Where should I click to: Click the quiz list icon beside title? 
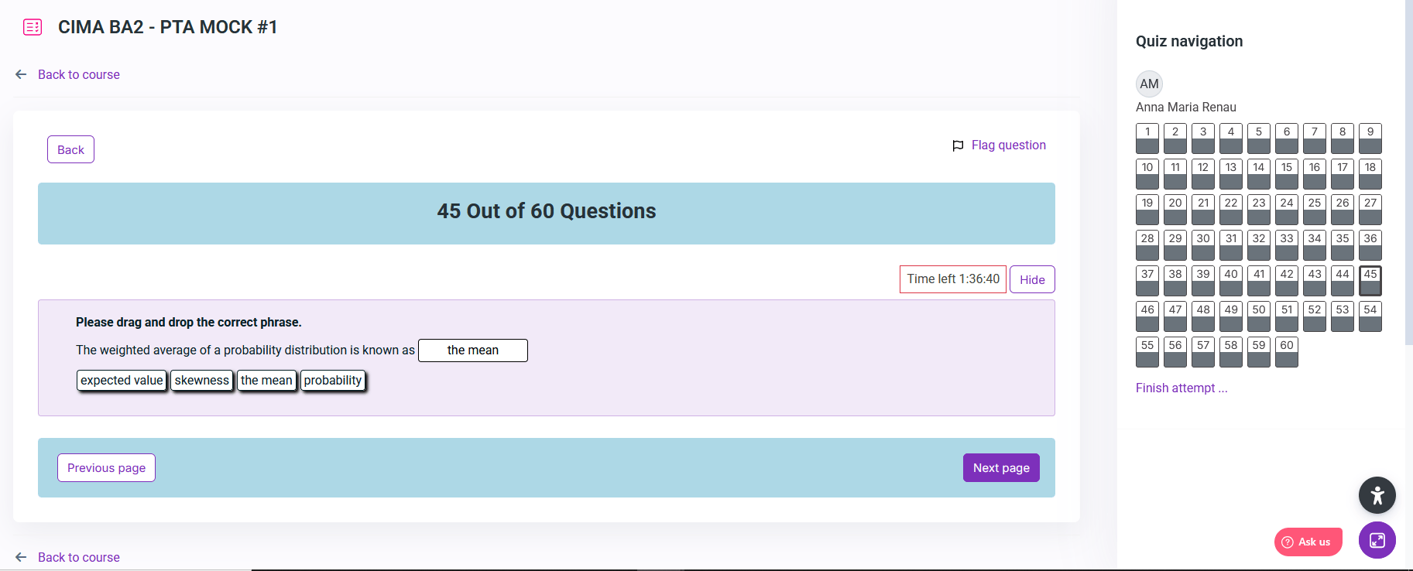33,27
